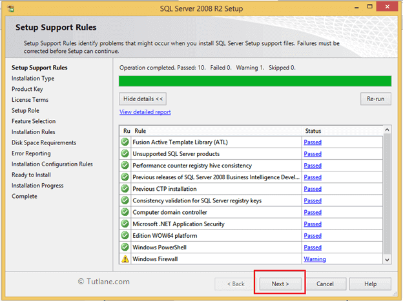Click the SQL Server setup icon in title bar
The height and width of the screenshot is (301, 403).
coord(11,8)
